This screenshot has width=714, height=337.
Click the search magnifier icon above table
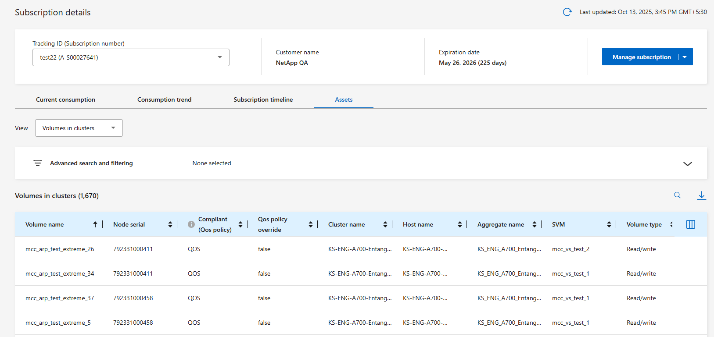click(677, 195)
